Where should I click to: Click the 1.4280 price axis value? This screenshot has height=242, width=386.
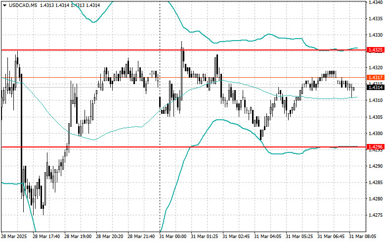[x=376, y=199]
